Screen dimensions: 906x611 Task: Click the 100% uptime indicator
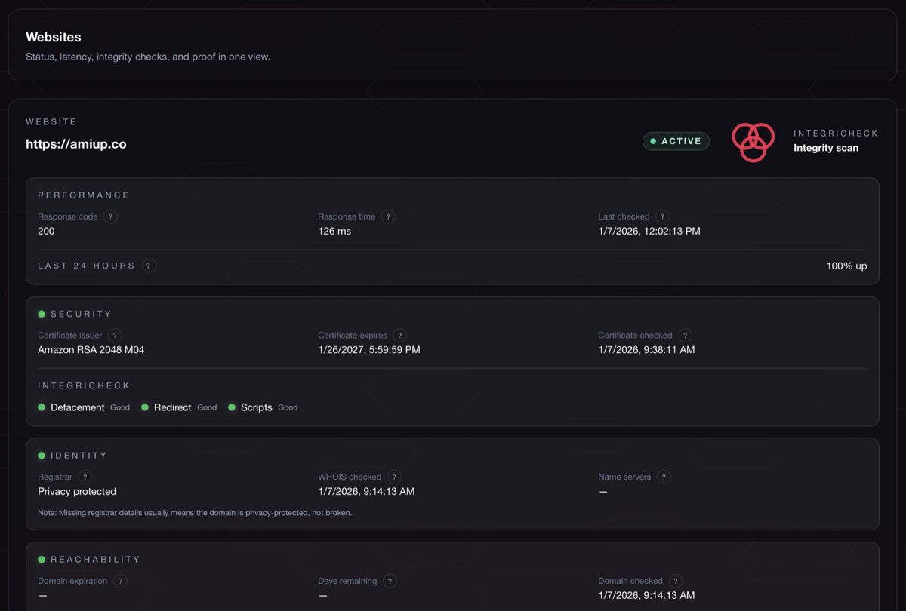pos(846,266)
